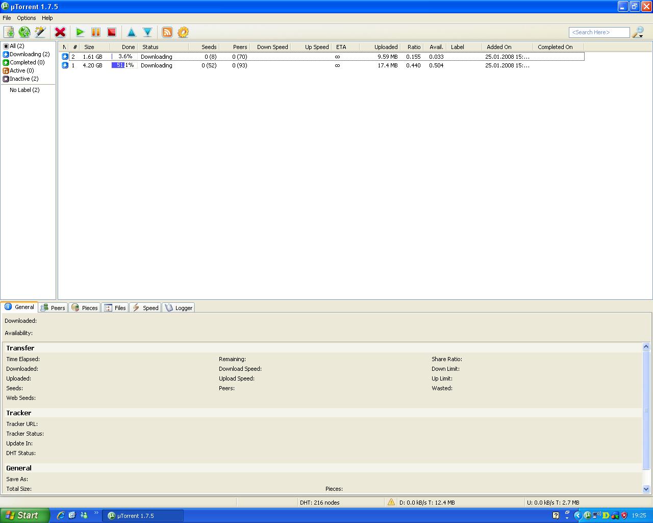Click the blue Move Up Queue arrow
The image size is (653, 523).
tap(132, 32)
